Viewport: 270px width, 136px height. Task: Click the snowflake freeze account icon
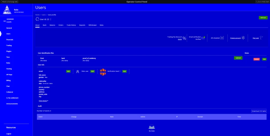point(243,38)
